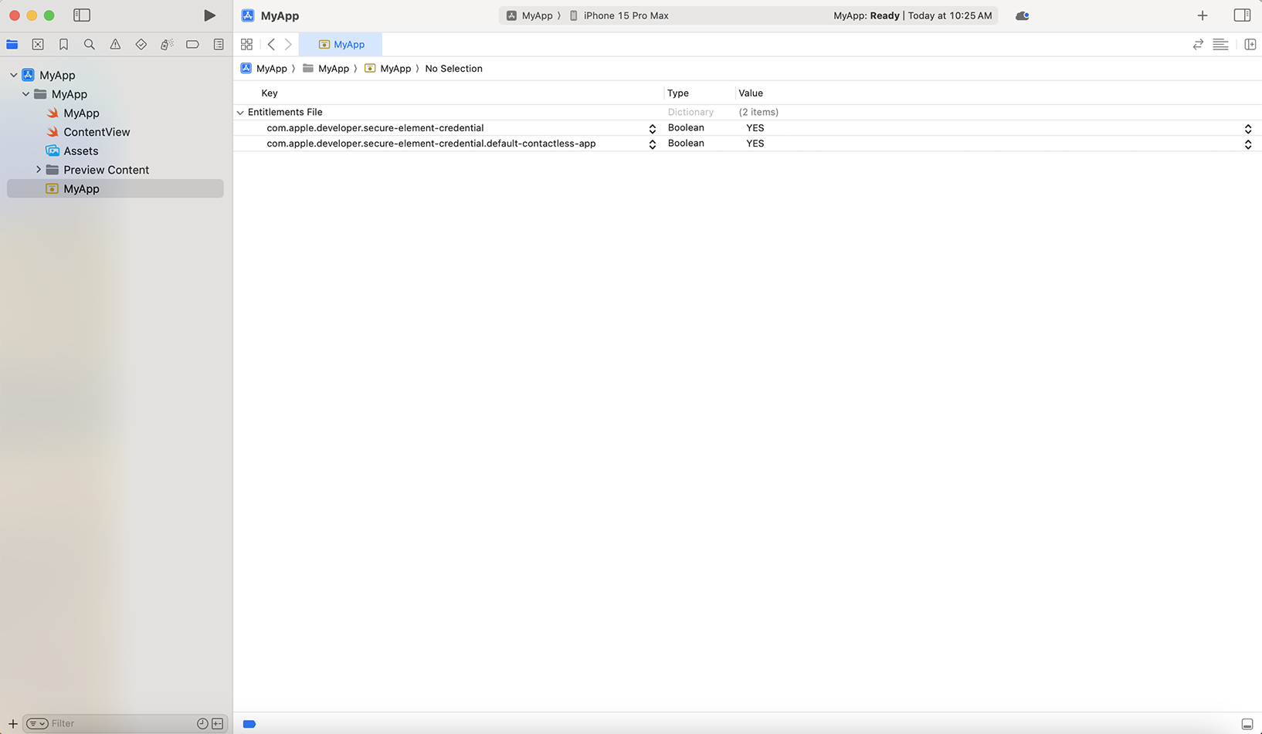This screenshot has height=734, width=1262.
Task: Open the Issue navigator warning icon
Action: tap(115, 45)
